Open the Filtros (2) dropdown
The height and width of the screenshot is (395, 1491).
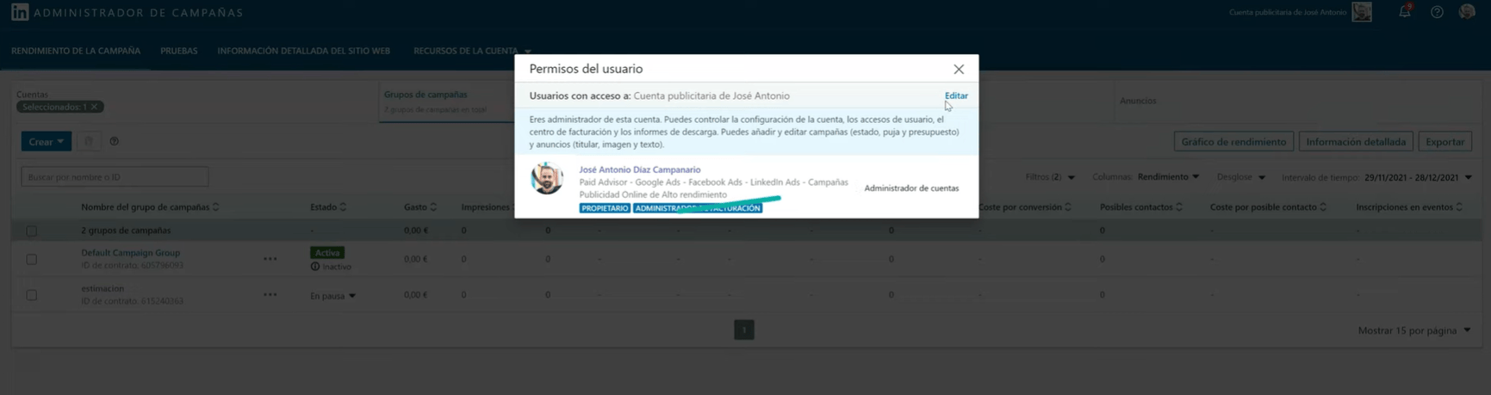click(1050, 176)
